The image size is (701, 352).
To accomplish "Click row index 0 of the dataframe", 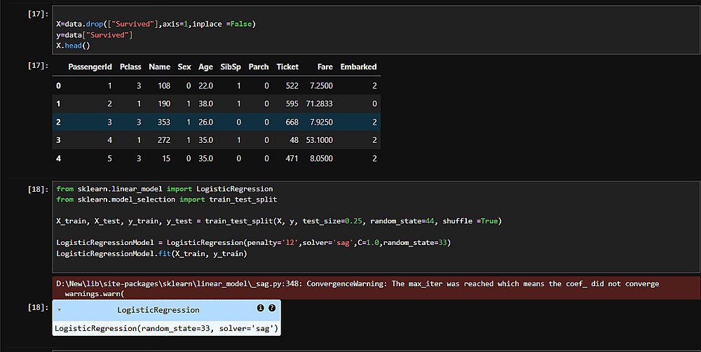I will coord(59,85).
